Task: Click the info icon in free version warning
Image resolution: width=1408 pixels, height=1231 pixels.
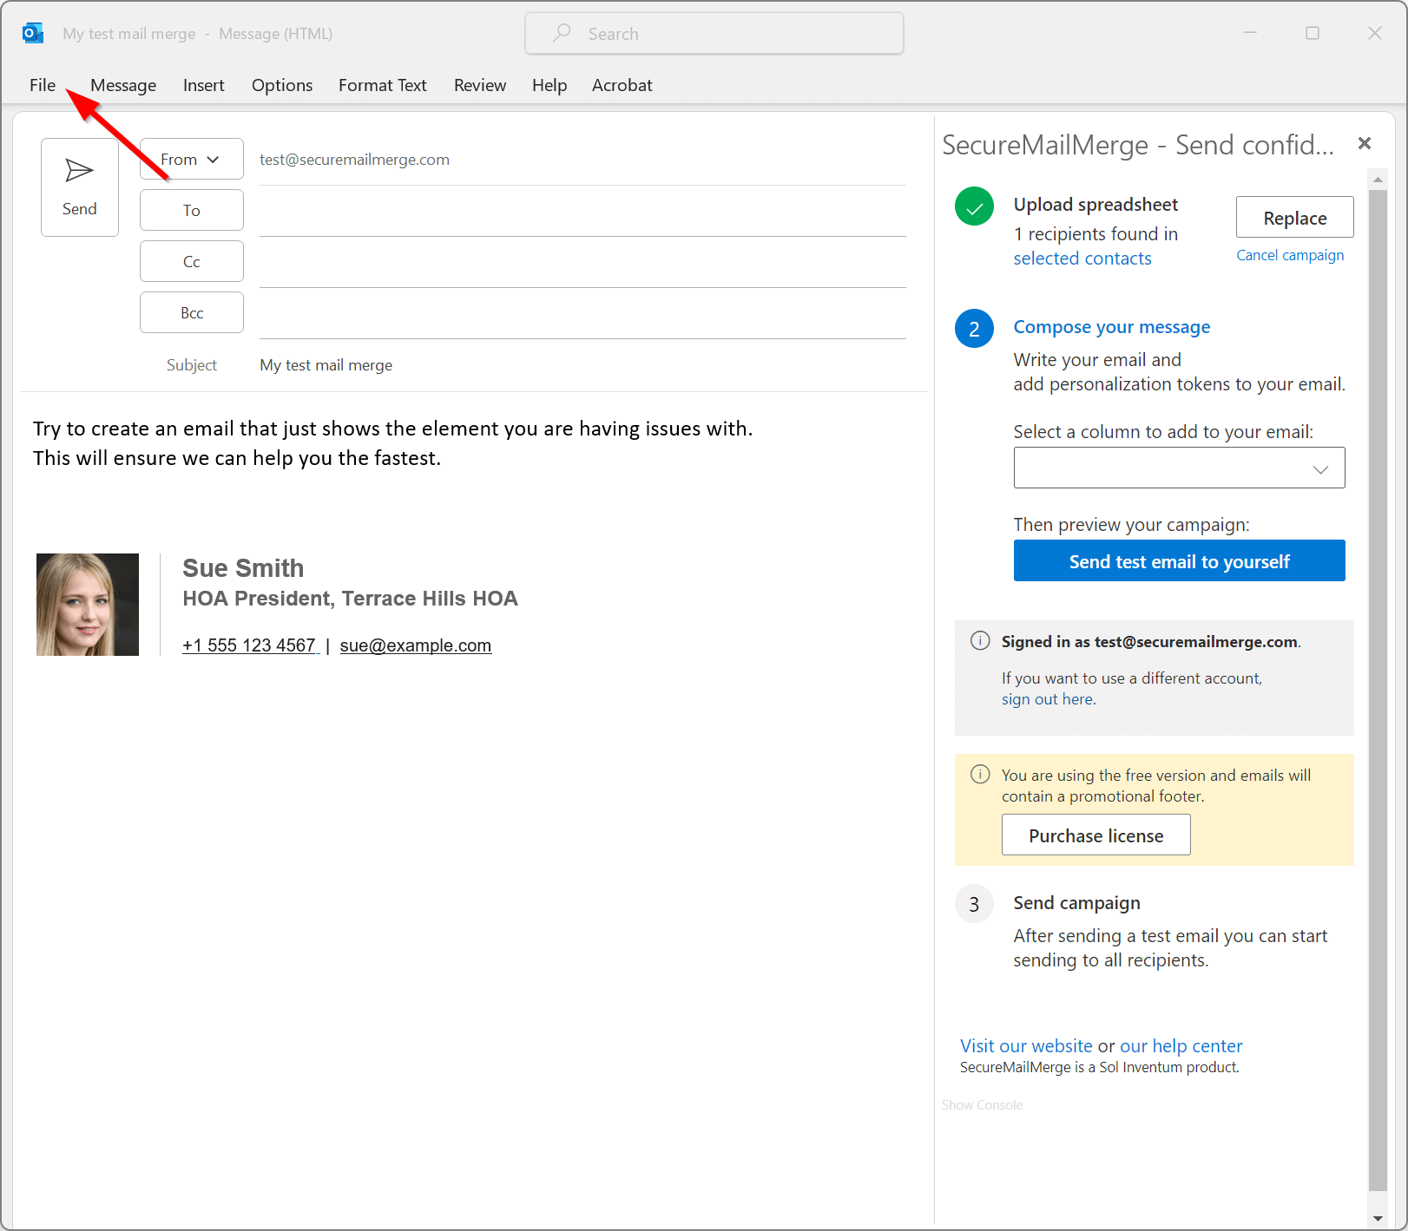Action: [981, 775]
